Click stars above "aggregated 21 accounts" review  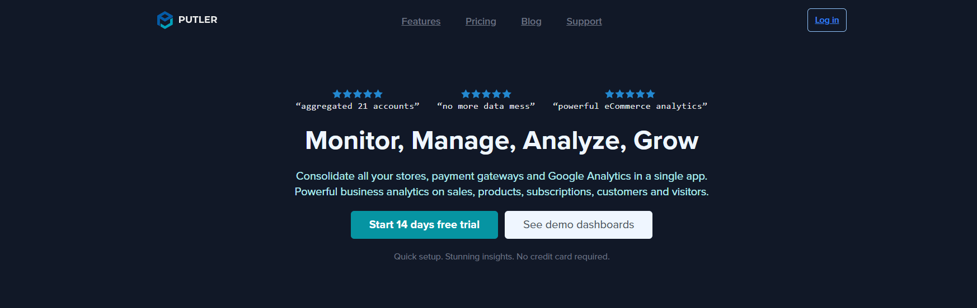point(358,94)
